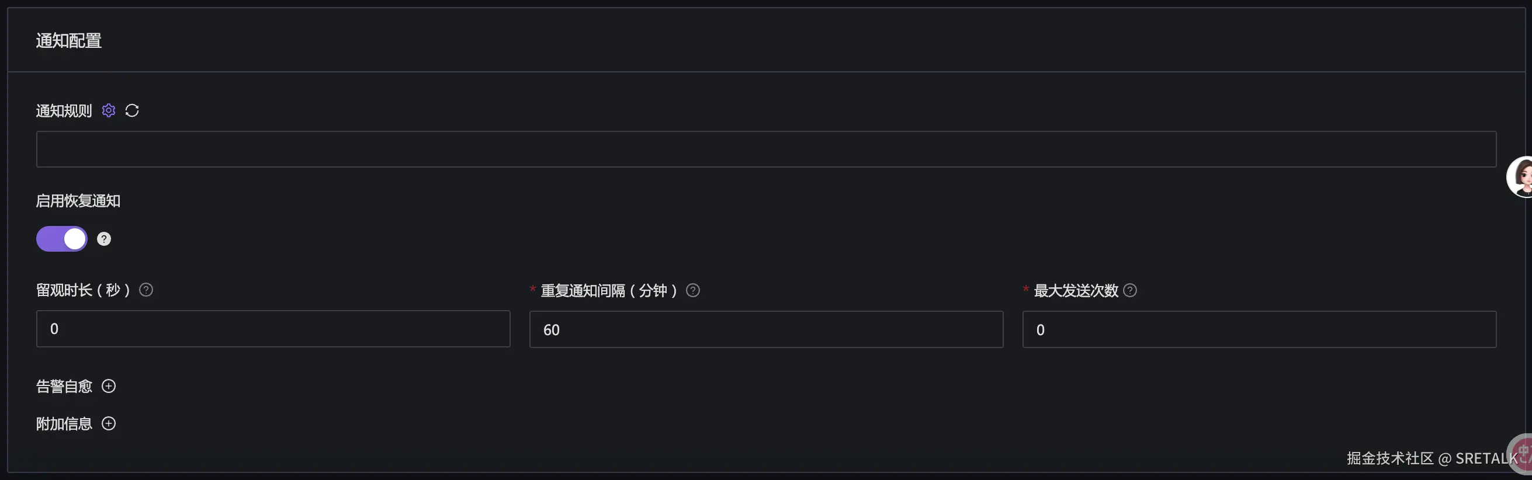Click the 通知配置 section title
The width and height of the screenshot is (1532, 480).
pyautogui.click(x=69, y=40)
